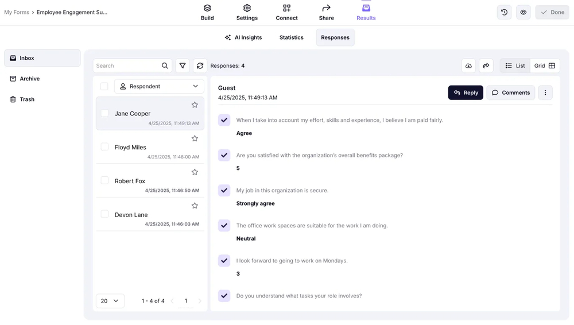
Task: Toggle the select-all responses checkbox
Action: click(x=104, y=87)
